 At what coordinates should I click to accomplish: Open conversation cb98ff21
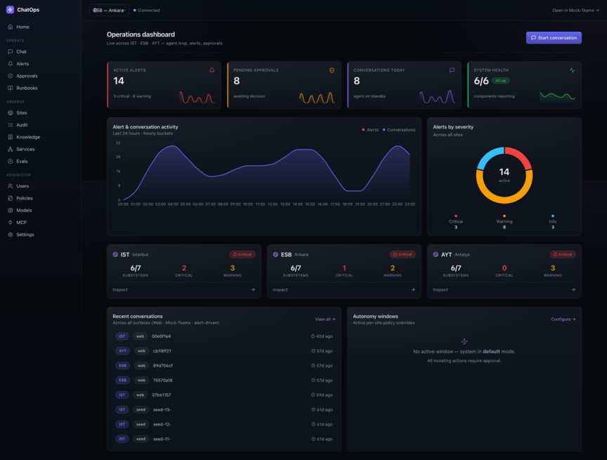point(224,351)
